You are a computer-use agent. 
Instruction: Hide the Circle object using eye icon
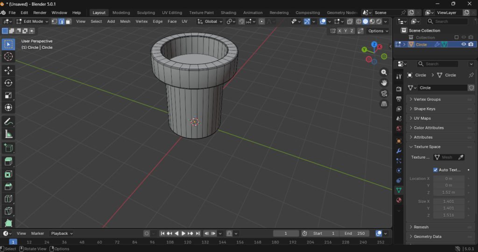pos(464,44)
